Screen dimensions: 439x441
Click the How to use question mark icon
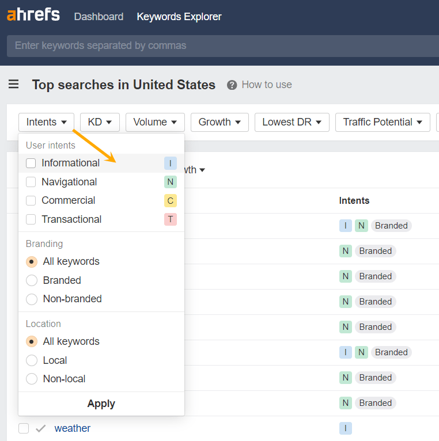click(232, 85)
